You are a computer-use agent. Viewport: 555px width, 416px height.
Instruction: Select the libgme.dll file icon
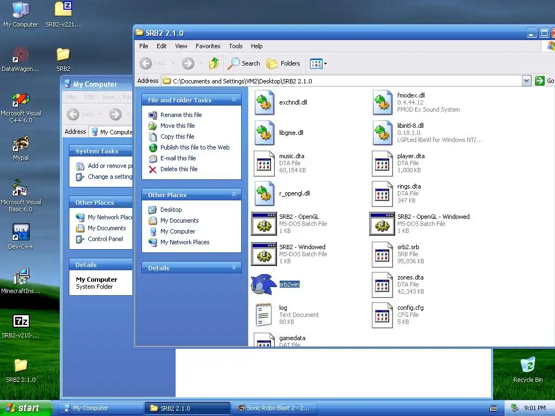click(x=264, y=133)
